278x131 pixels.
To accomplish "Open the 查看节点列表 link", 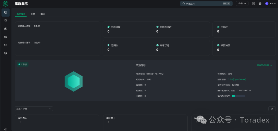I will 264,65.
